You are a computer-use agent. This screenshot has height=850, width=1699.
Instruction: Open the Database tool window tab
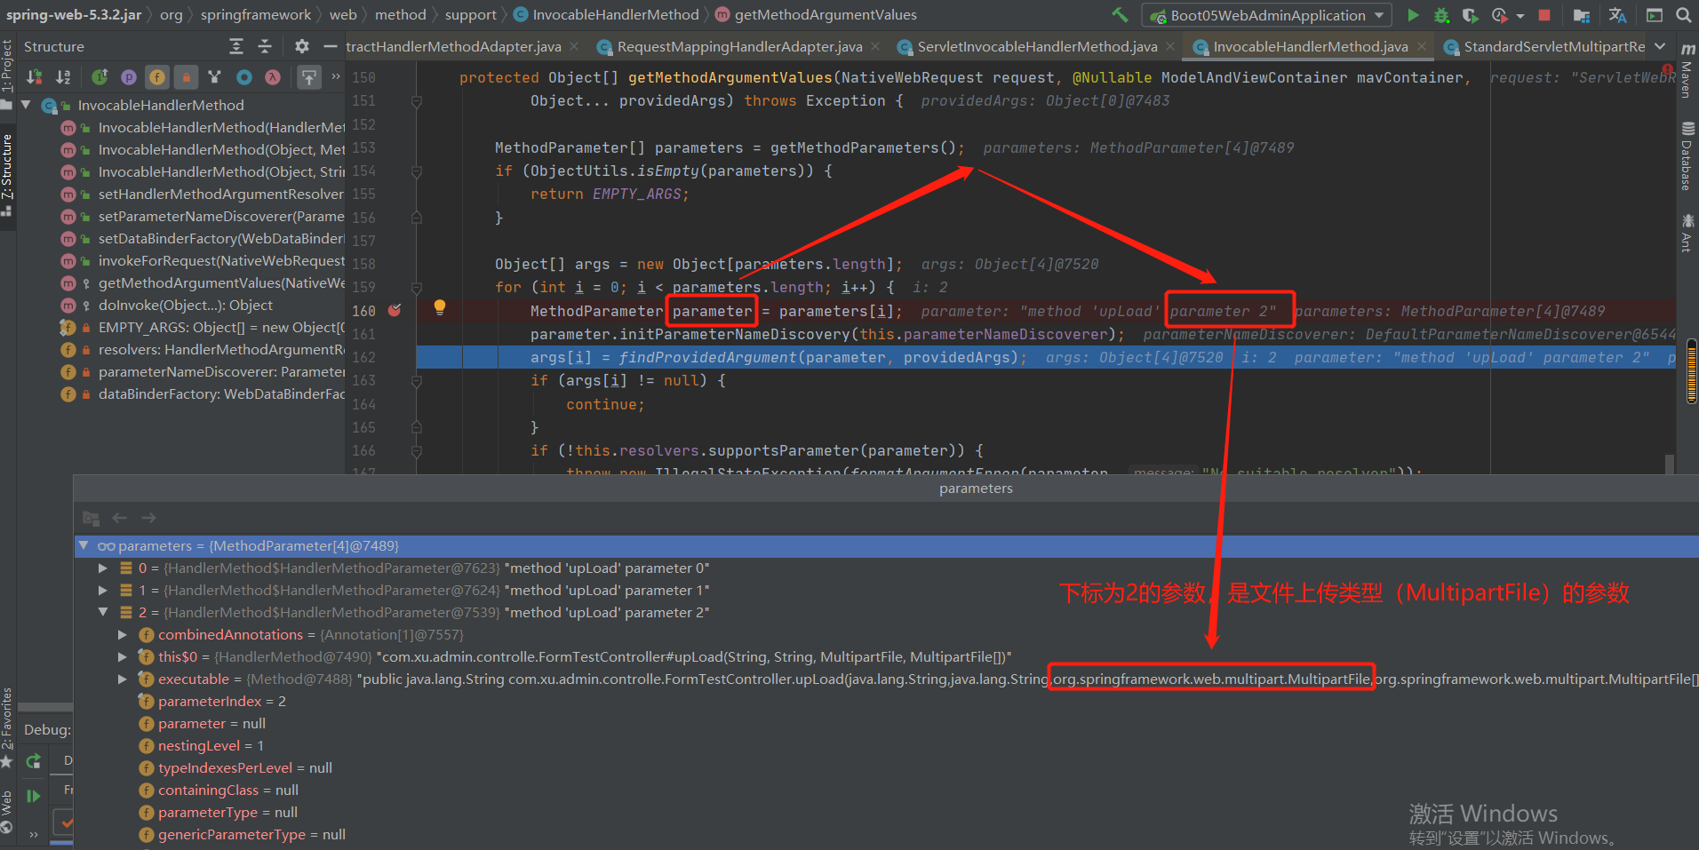pyautogui.click(x=1687, y=157)
